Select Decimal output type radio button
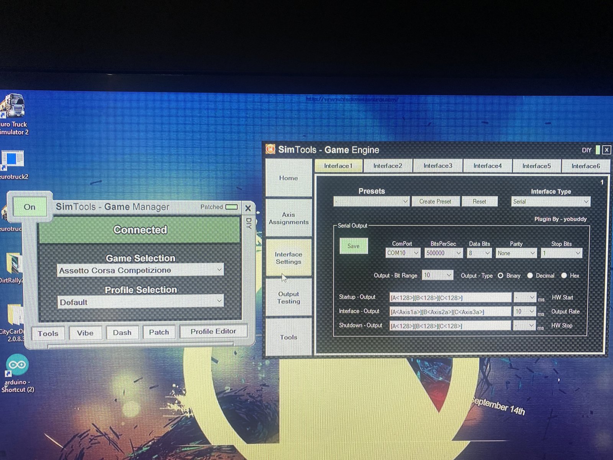This screenshot has height=460, width=613. (530, 276)
